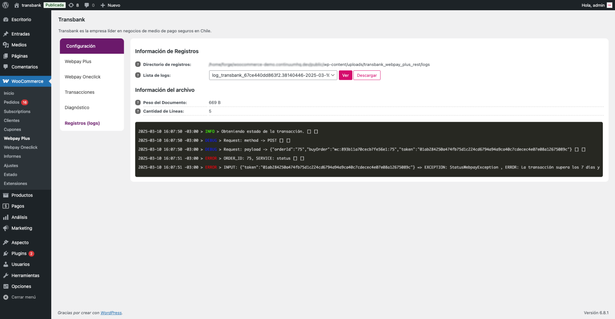Click help icon for Peso del Documento
This screenshot has width=615, height=319.
coord(138,102)
